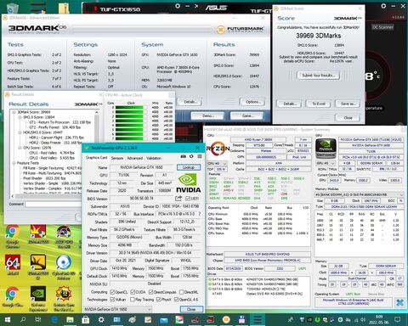Screen dimensions: 408x326
Task: Collapse the Feature Tests tree node
Action: coord(14,163)
